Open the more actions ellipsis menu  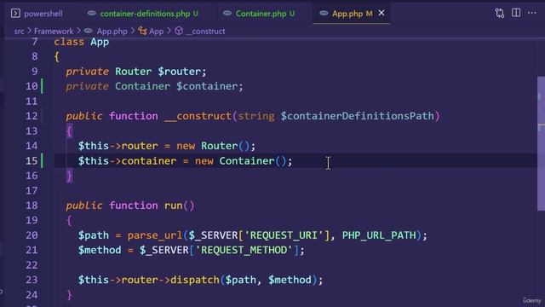tap(532, 13)
